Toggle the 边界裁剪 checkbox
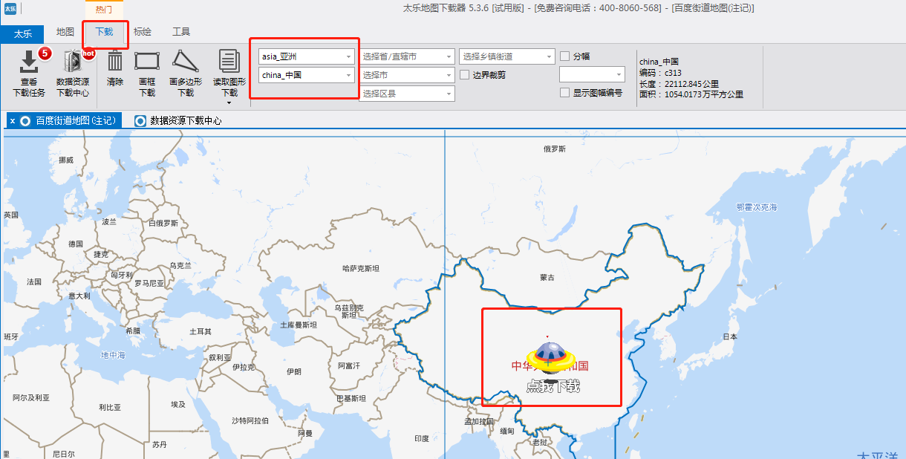Viewport: 906px width, 459px height. point(465,74)
